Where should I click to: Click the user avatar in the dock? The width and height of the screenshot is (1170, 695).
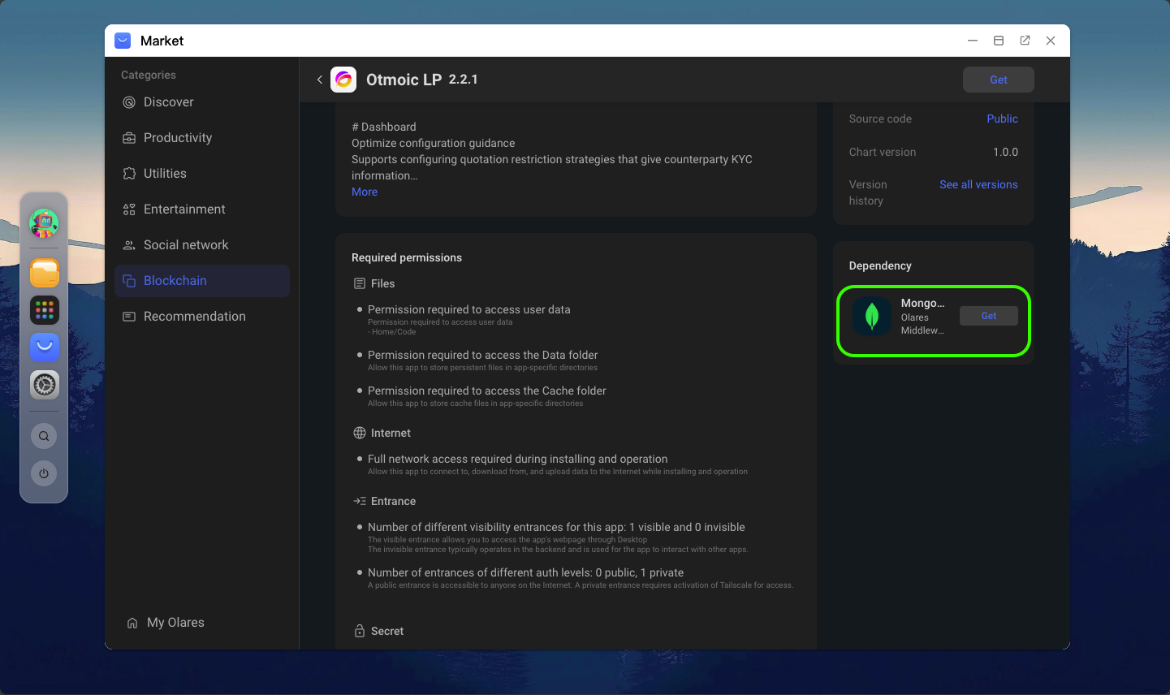(x=44, y=222)
